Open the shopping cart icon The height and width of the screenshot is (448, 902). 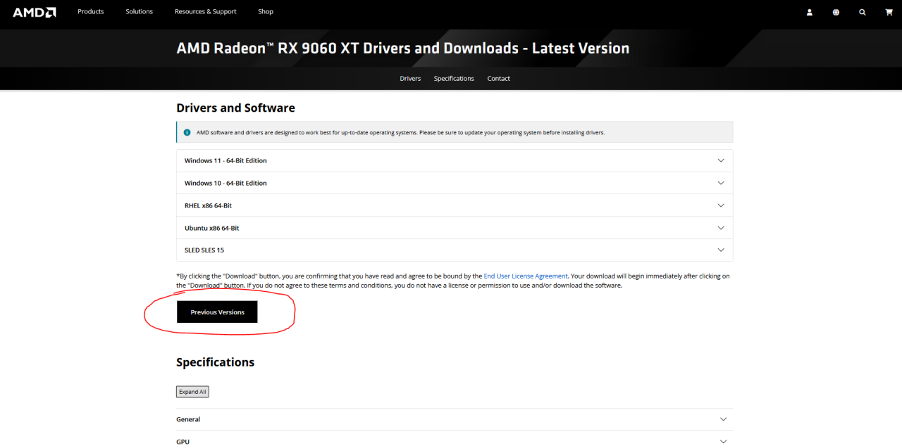coord(889,12)
